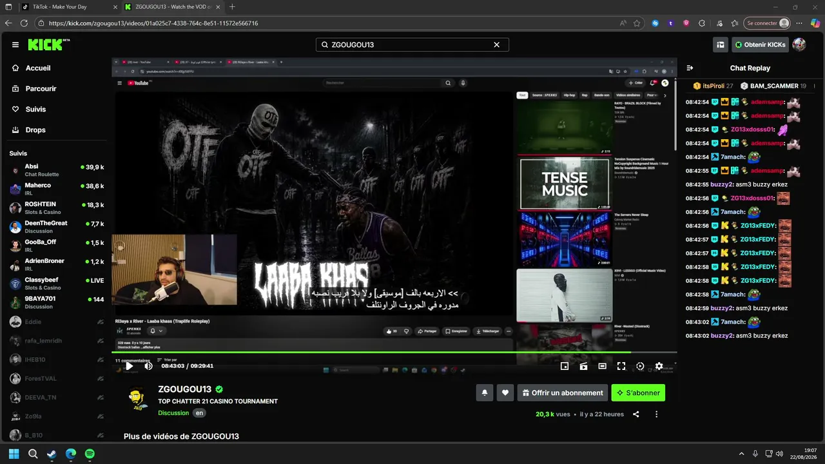Open offline channel rafa_lemridh in the sidebar

coord(56,340)
